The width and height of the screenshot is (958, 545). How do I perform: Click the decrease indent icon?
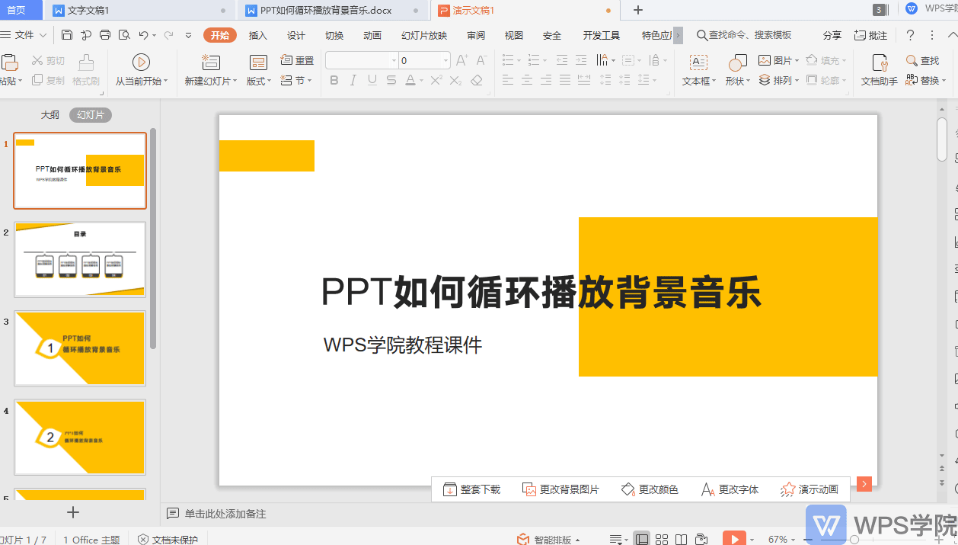coord(562,60)
